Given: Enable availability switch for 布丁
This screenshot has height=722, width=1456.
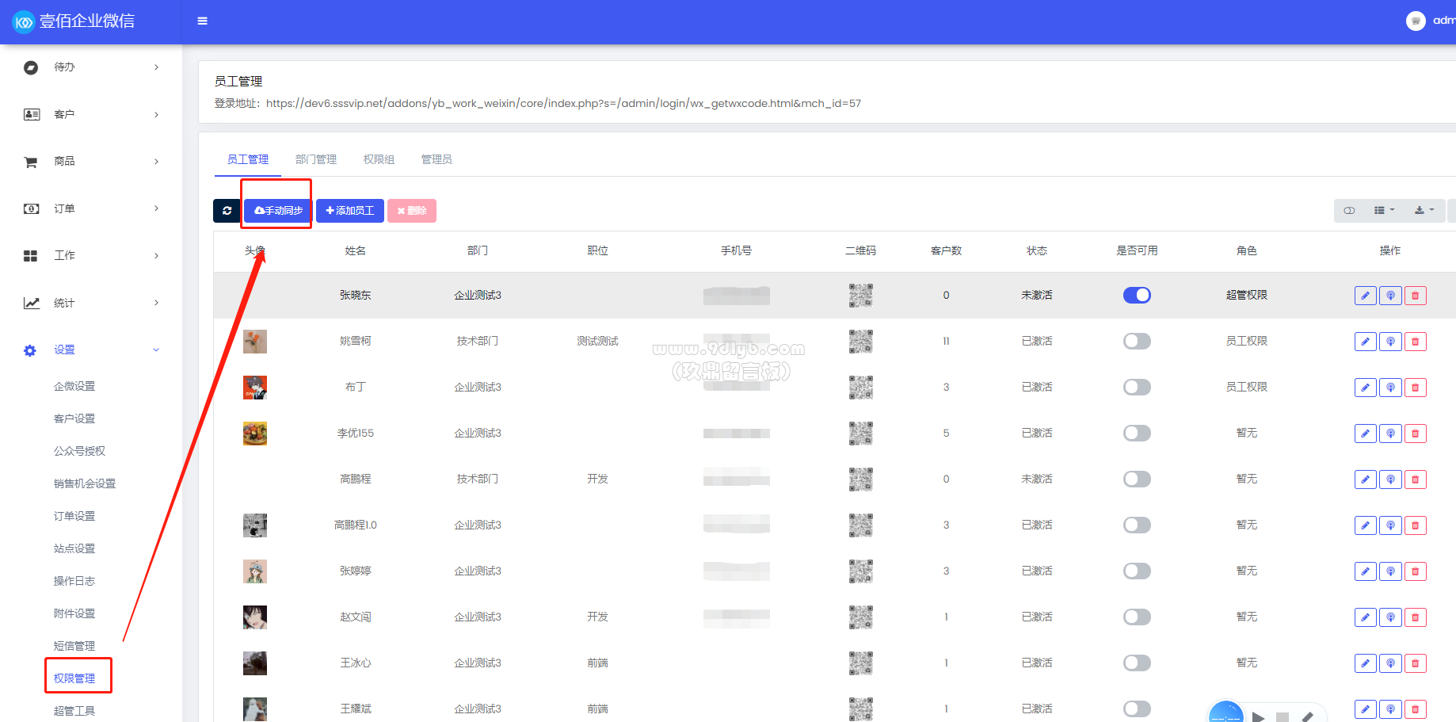Looking at the screenshot, I should 1137,387.
